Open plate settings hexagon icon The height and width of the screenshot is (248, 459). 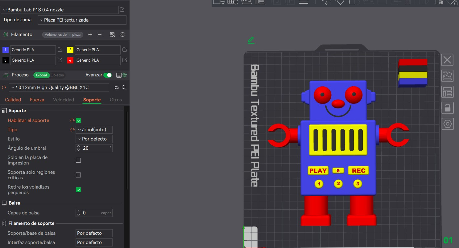[x=447, y=124]
